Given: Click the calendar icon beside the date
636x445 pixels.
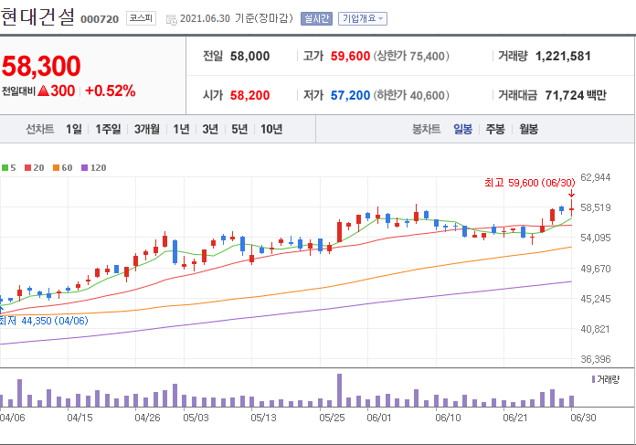Looking at the screenshot, I should tap(172, 19).
